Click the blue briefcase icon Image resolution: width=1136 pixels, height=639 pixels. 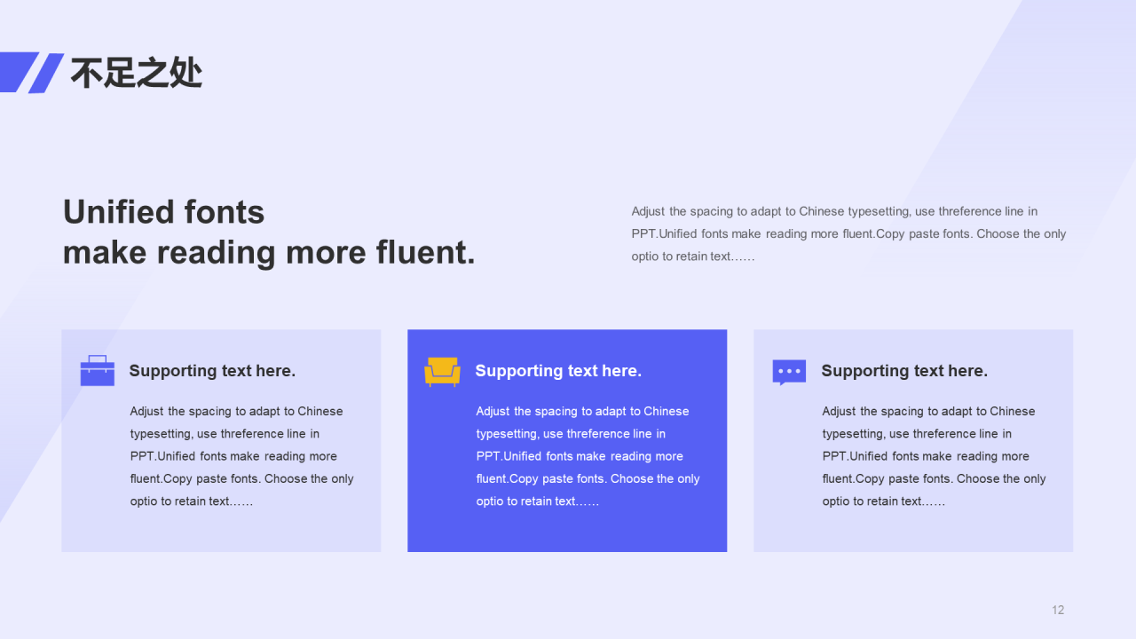98,371
